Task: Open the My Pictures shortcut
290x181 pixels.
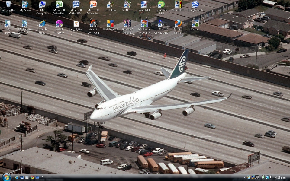Action: pyautogui.click(x=25, y=25)
